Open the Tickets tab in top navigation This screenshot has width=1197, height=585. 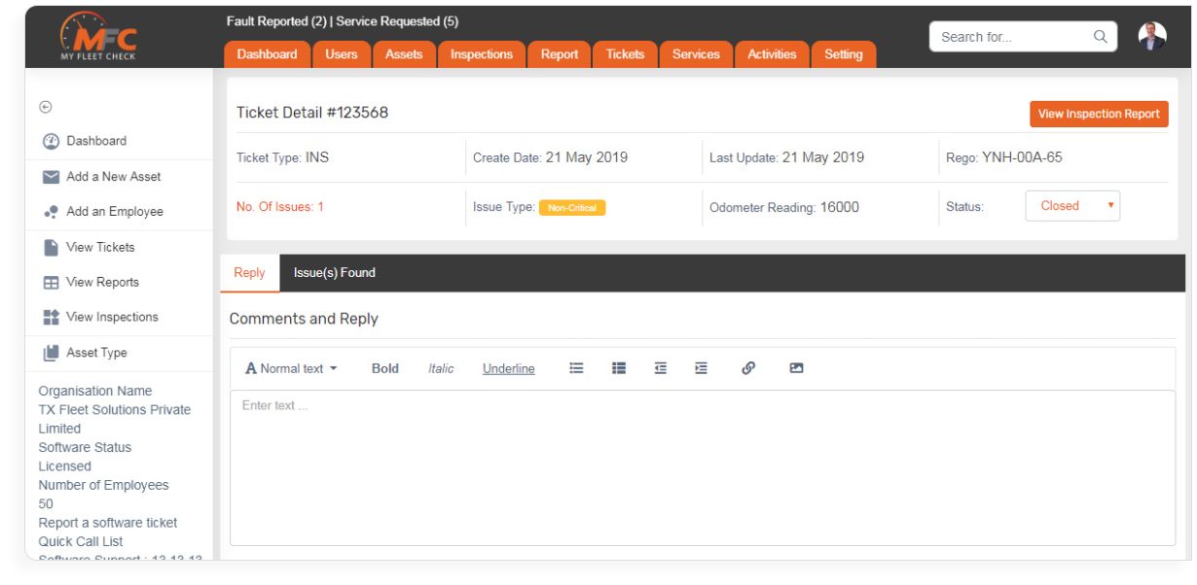(x=625, y=55)
